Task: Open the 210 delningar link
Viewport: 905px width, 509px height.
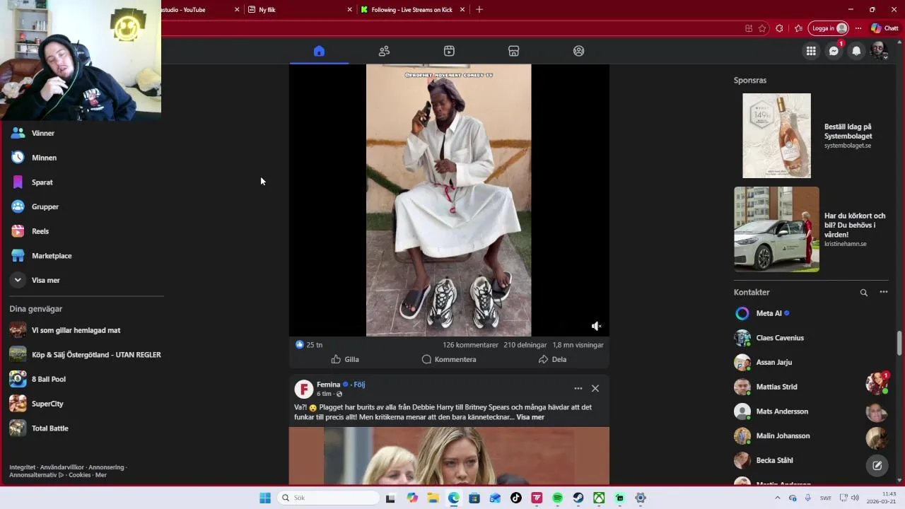Action: point(525,345)
